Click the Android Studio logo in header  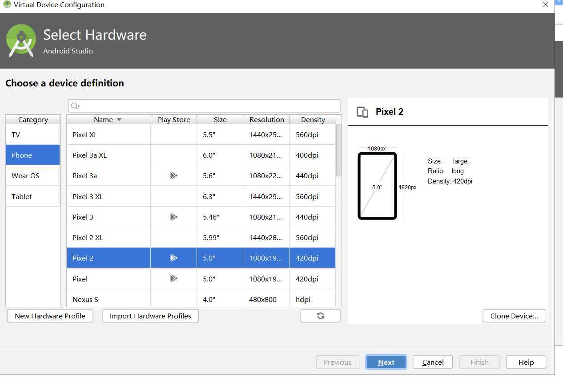tap(21, 41)
